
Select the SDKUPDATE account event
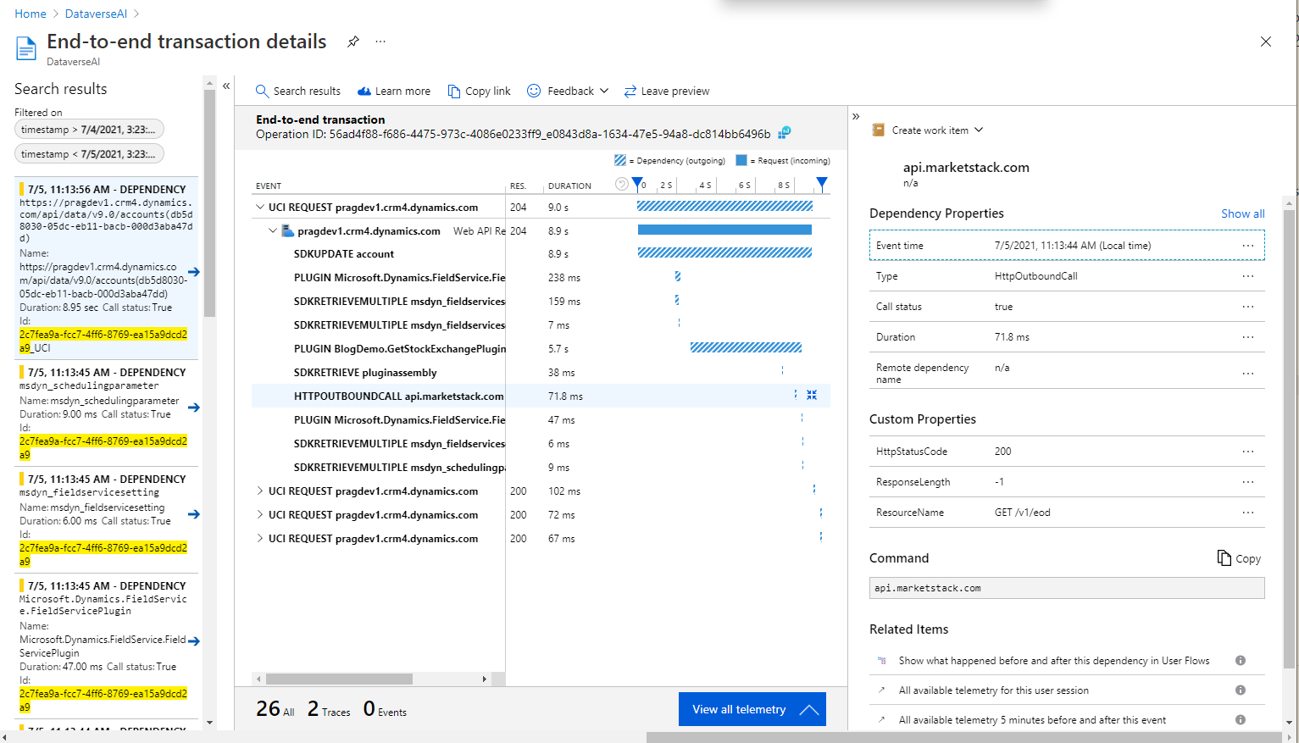344,254
